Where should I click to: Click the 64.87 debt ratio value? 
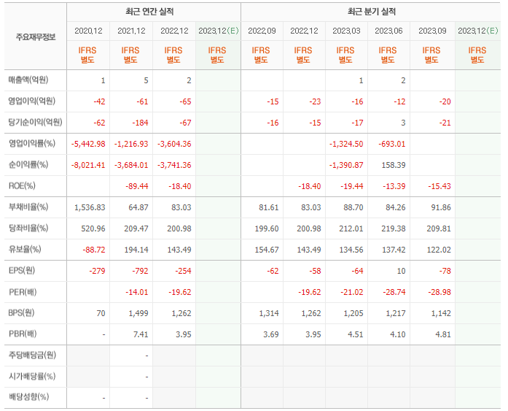coord(138,207)
